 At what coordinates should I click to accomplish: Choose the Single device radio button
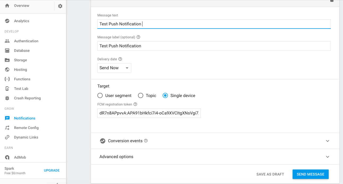click(x=165, y=95)
